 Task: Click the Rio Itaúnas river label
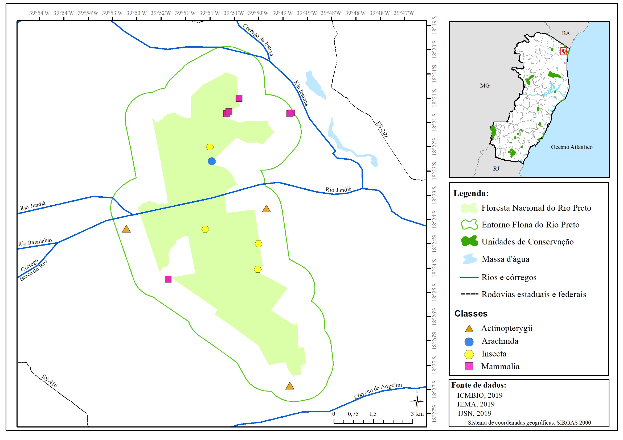(301, 93)
